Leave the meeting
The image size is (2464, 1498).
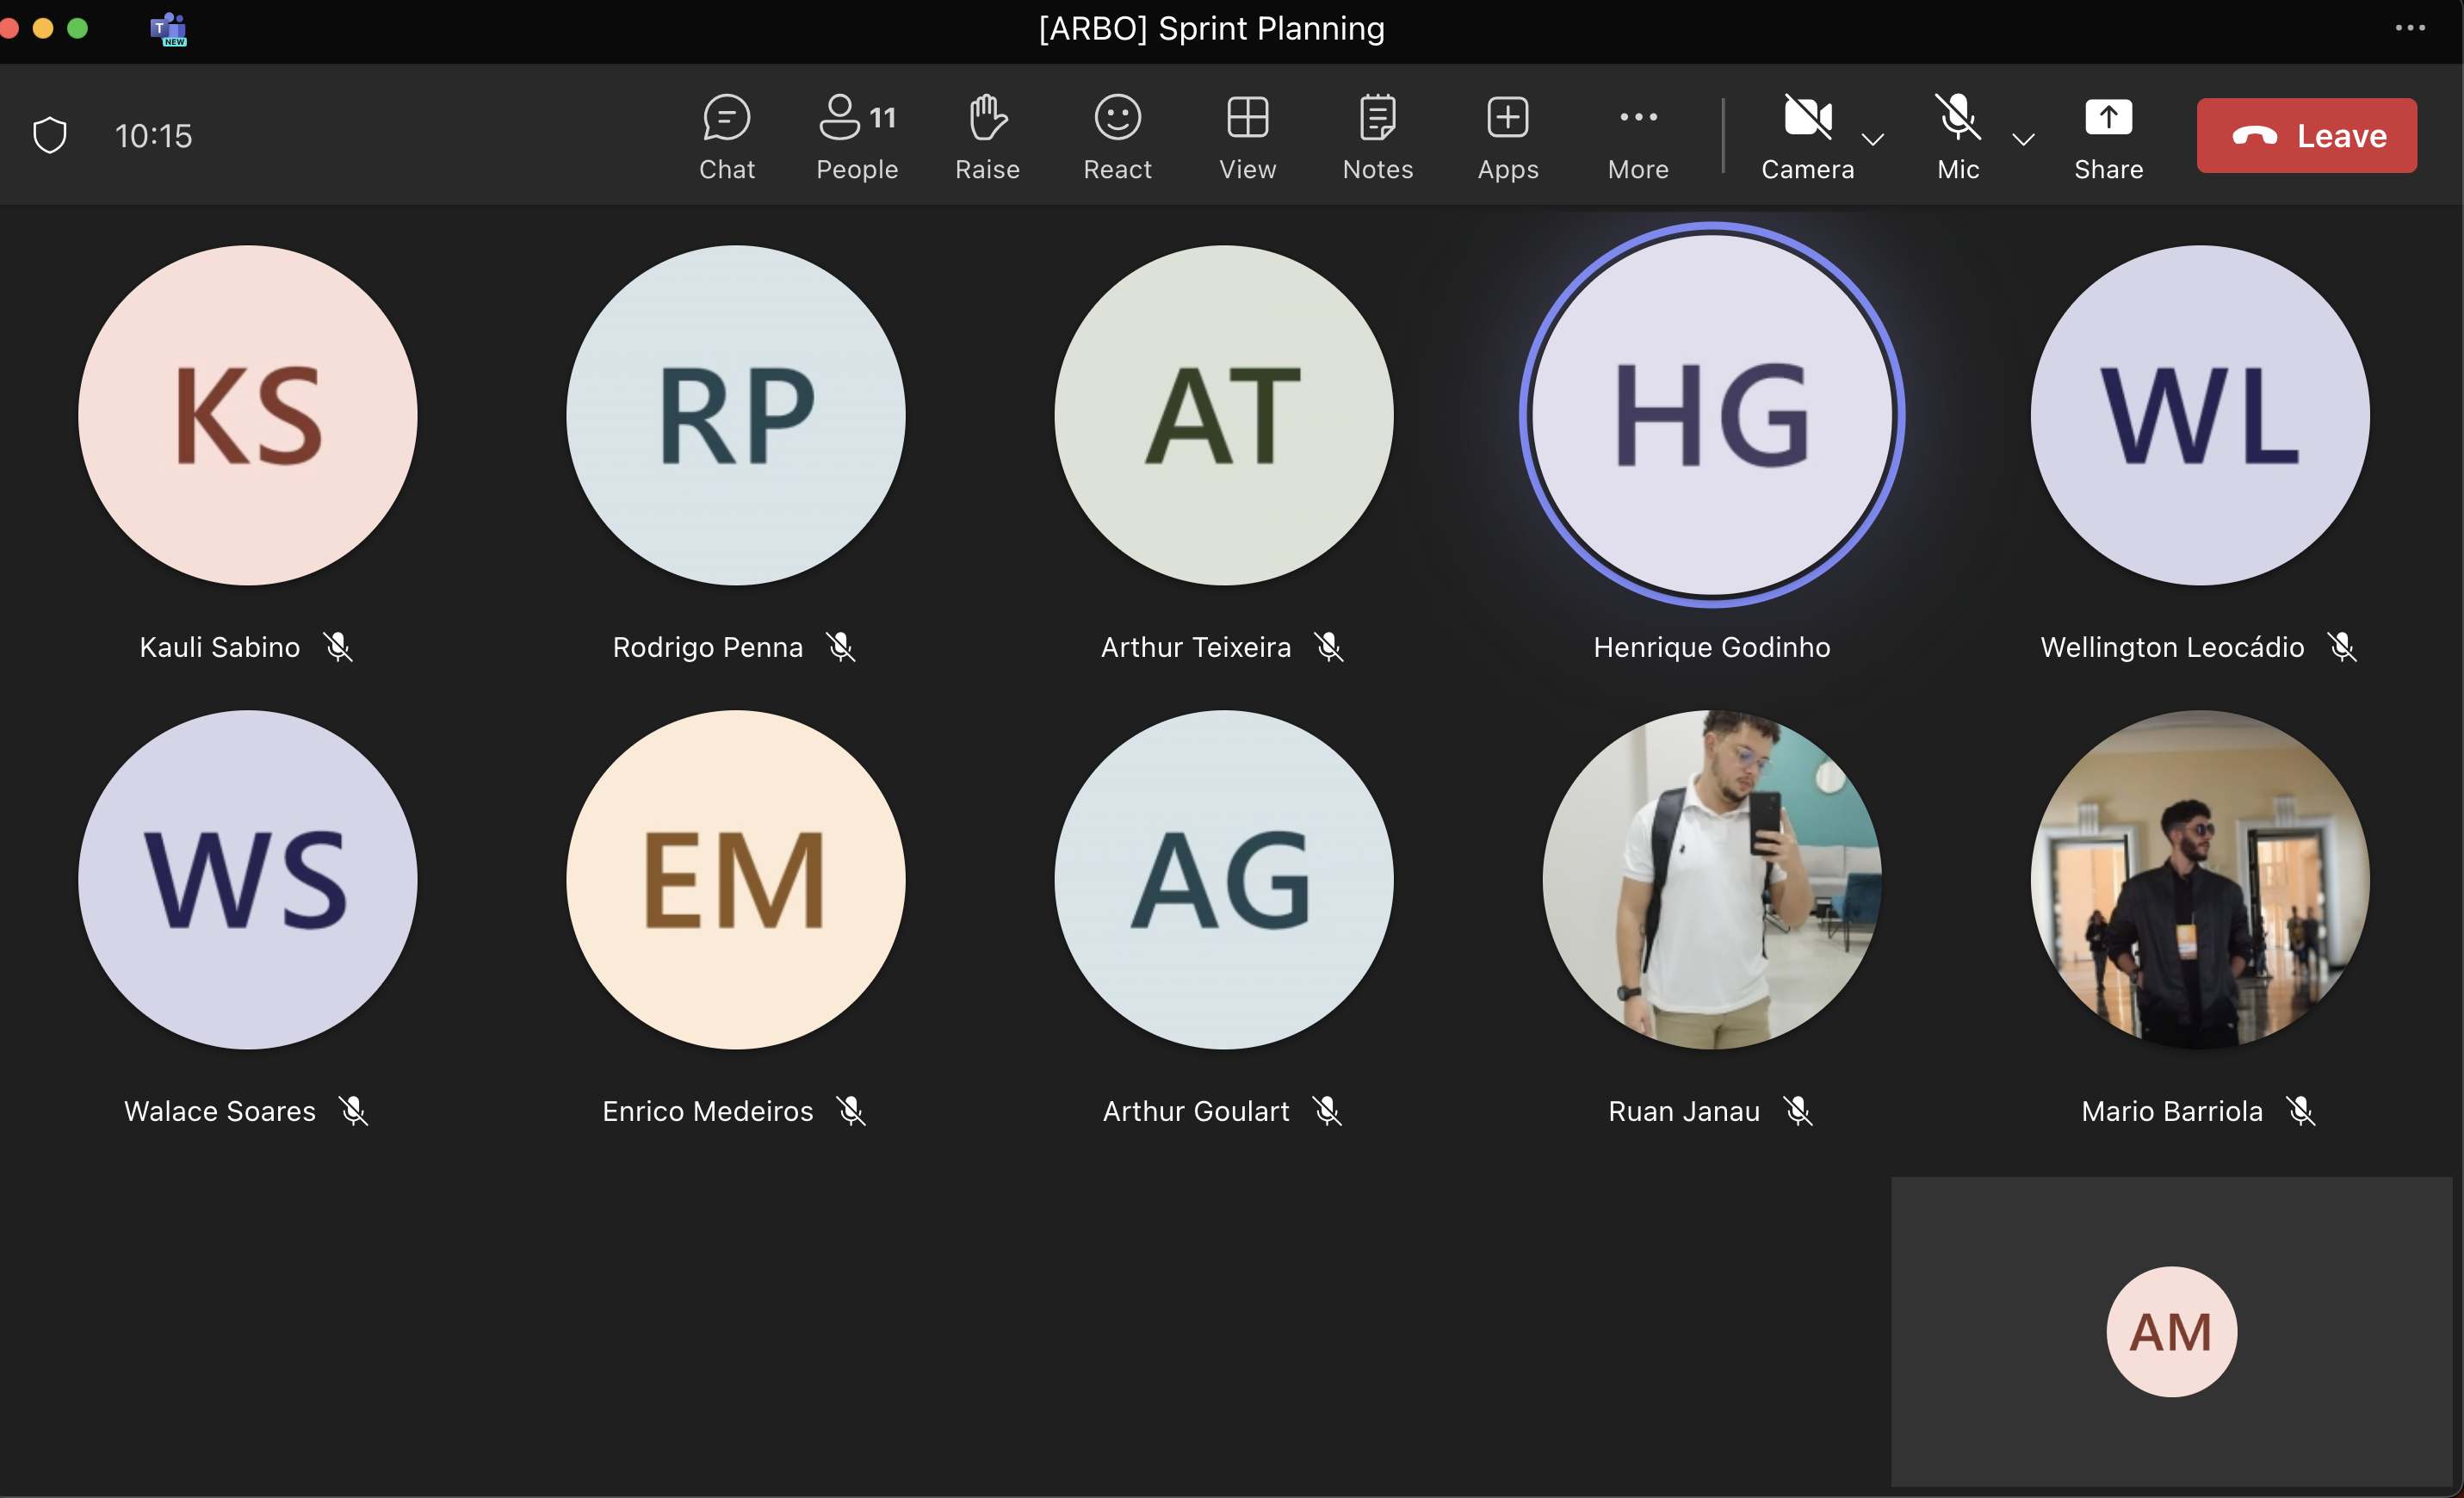pyautogui.click(x=2306, y=135)
